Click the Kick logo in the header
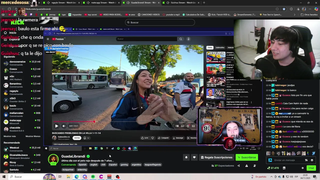This screenshot has height=180, width=320. point(17,22)
